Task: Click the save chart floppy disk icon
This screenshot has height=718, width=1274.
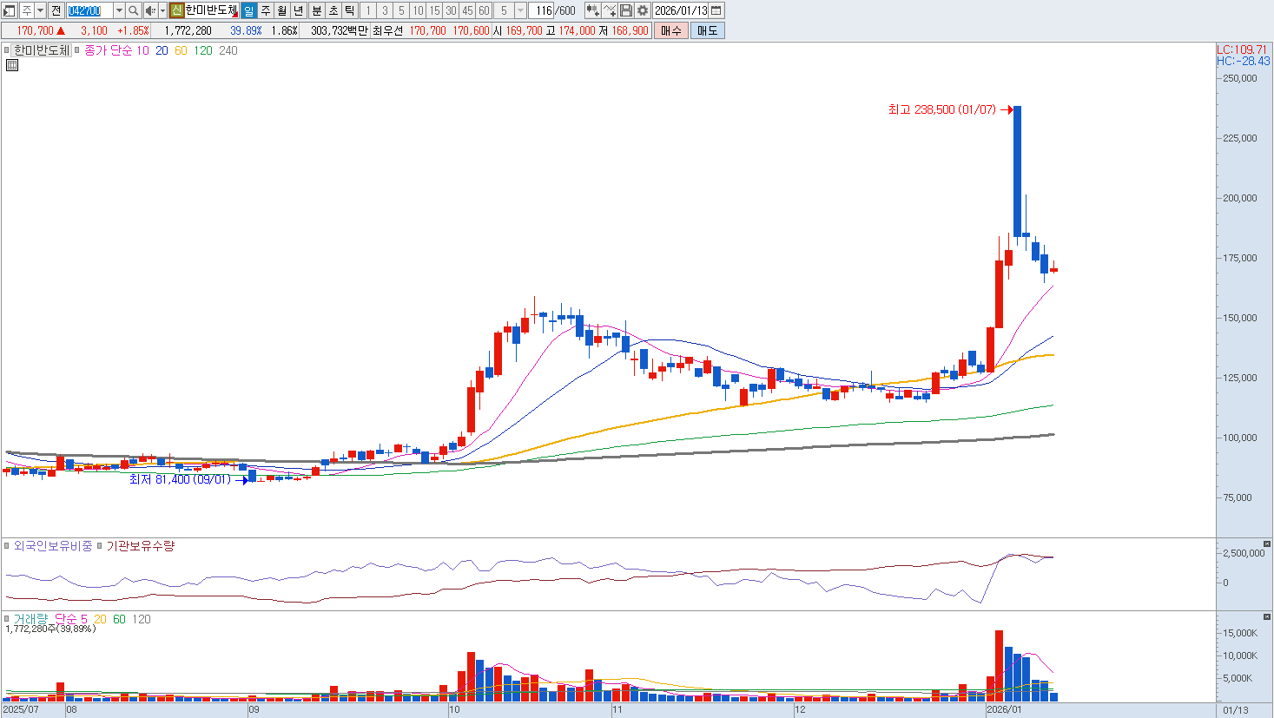Action: click(x=626, y=10)
